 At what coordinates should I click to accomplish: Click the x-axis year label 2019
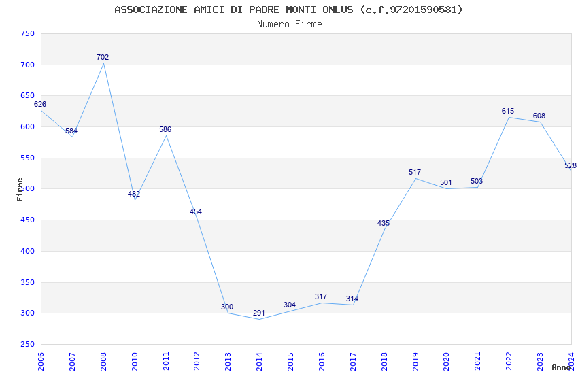point(415,361)
